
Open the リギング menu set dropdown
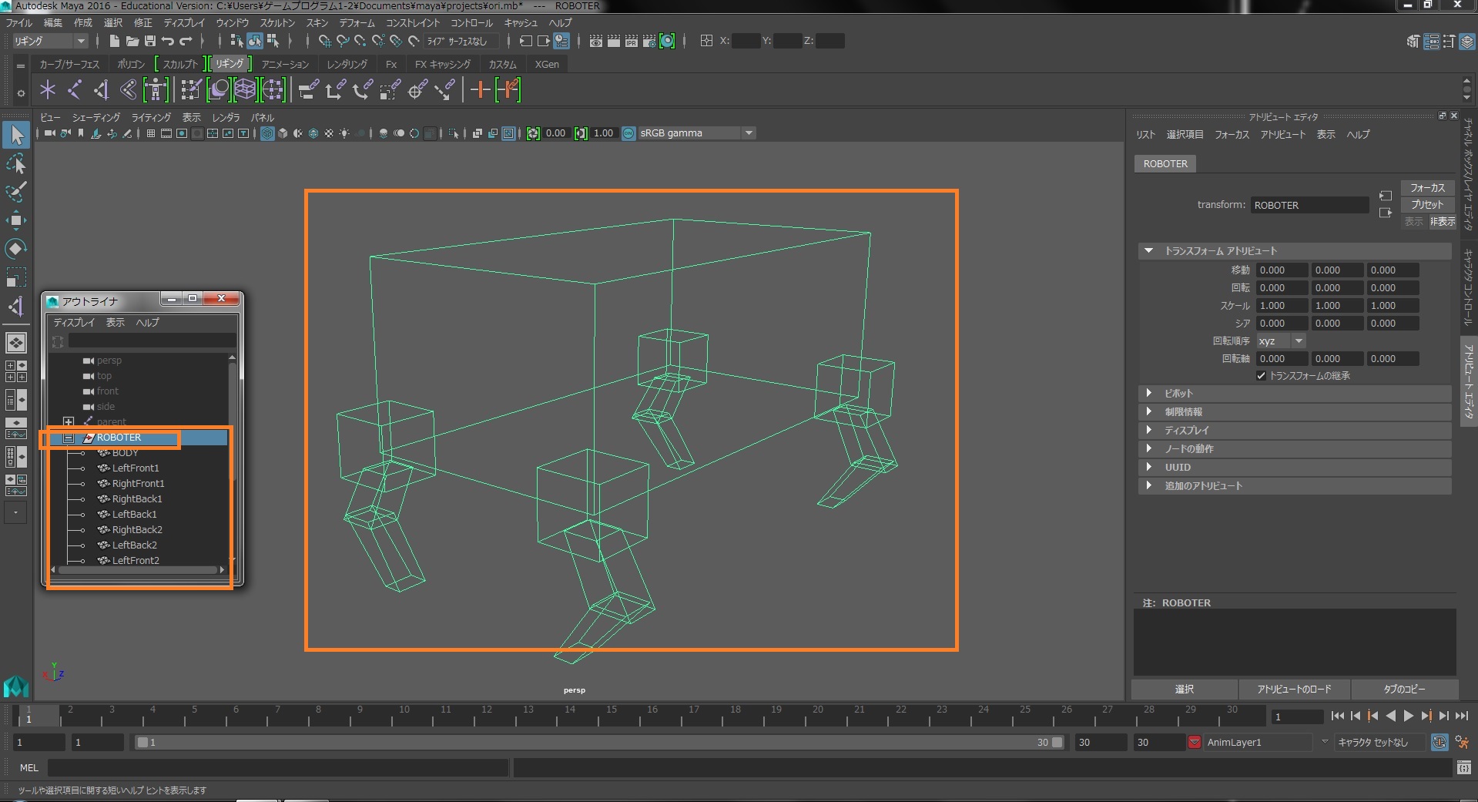pos(50,41)
